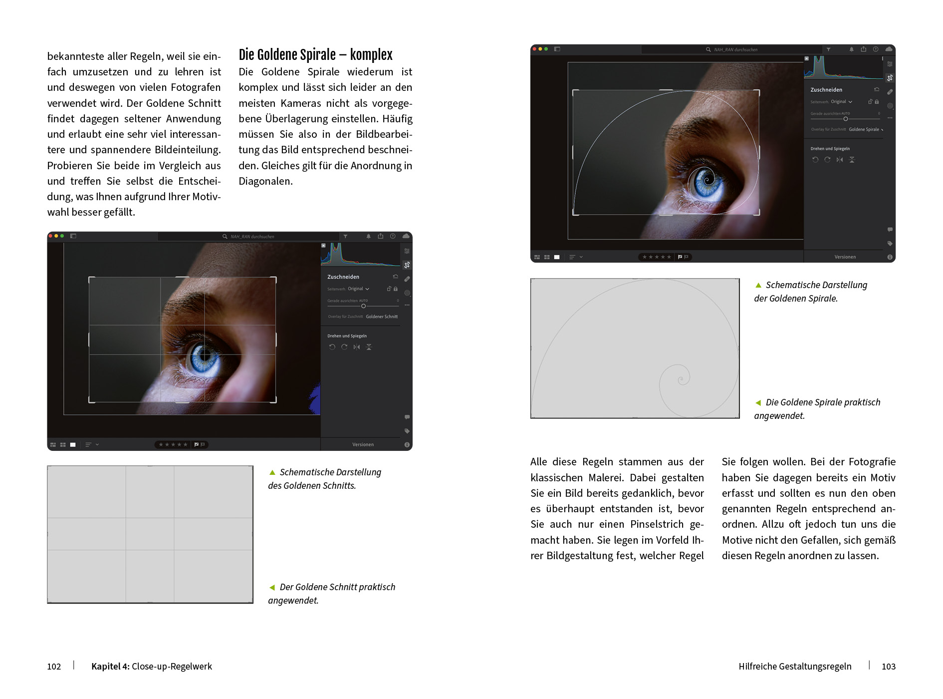
Task: Click the filter funnel in the Goldener Schnitt window
Action: (x=345, y=236)
